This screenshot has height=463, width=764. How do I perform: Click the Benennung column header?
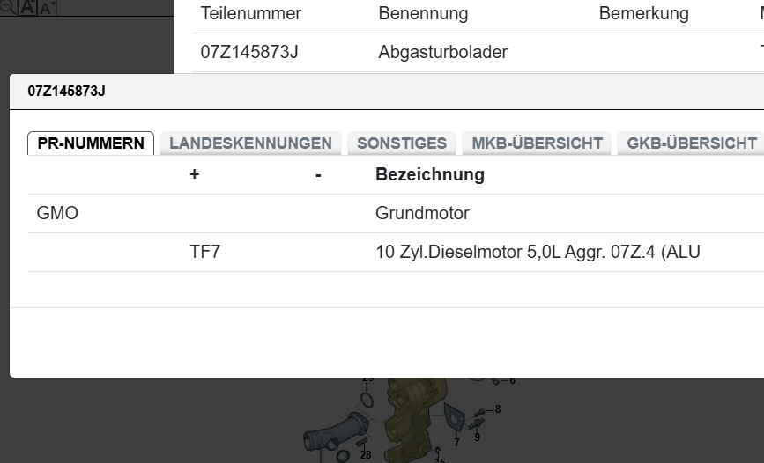point(423,13)
